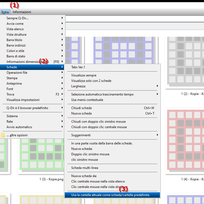
Task: Open Trova F3 submenu
Action: [x=32, y=94]
